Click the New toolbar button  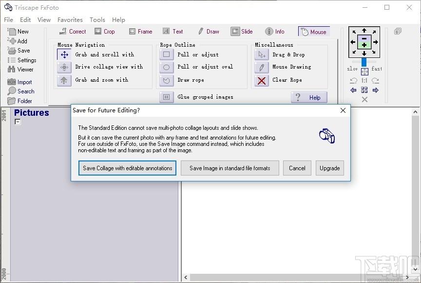[19, 32]
